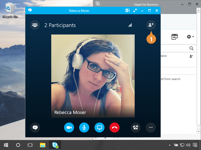
Task: Show hidden system tray icons
Action: pyautogui.click(x=170, y=145)
